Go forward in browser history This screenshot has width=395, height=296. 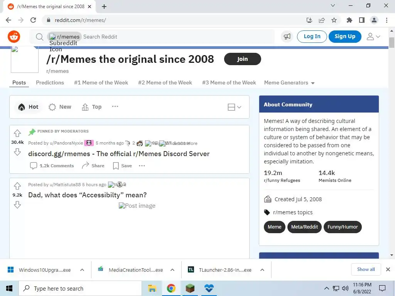[x=21, y=20]
